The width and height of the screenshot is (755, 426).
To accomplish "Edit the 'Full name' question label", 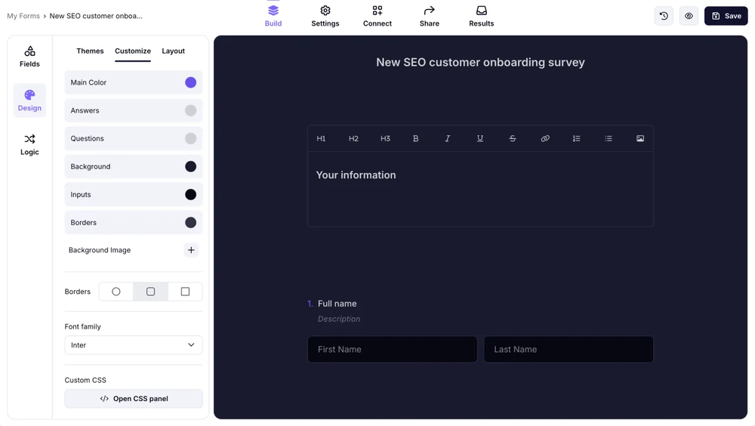I will pyautogui.click(x=337, y=304).
